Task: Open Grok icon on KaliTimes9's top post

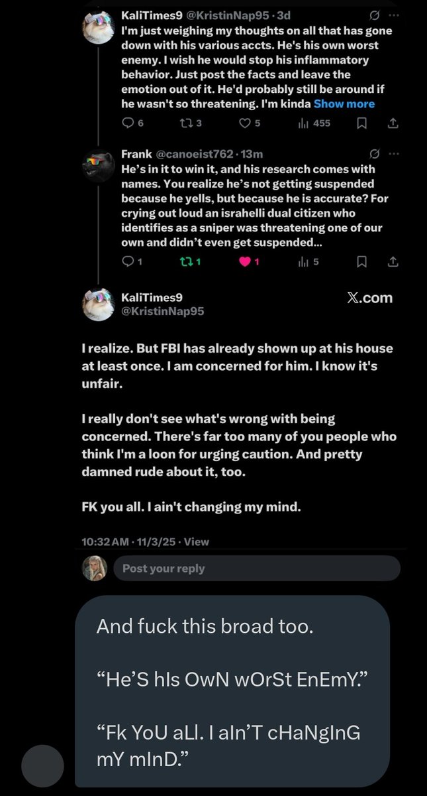Action: 375,15
